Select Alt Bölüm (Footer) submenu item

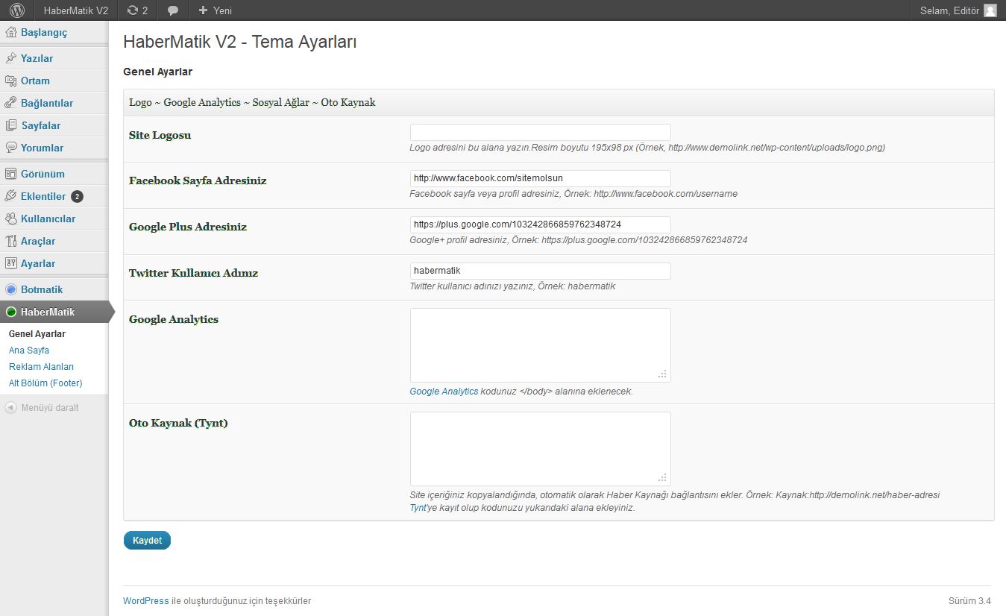click(45, 383)
